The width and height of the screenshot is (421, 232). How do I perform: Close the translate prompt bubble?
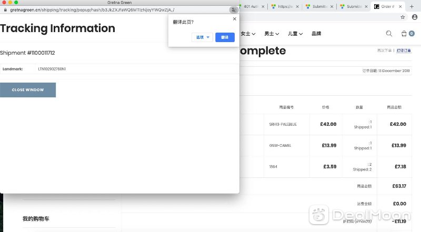tap(234, 19)
